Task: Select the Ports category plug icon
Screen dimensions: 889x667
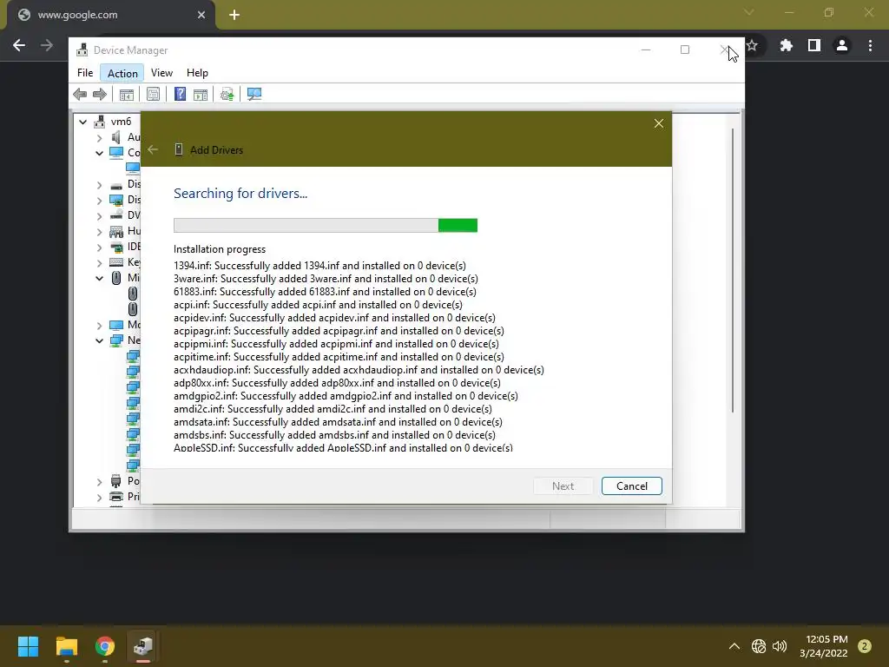Action: pyautogui.click(x=116, y=481)
